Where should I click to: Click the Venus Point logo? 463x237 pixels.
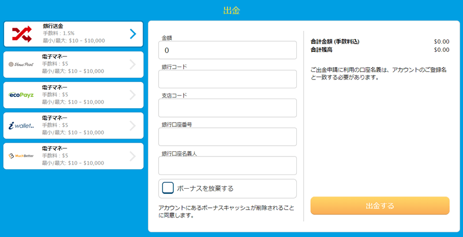(x=21, y=64)
